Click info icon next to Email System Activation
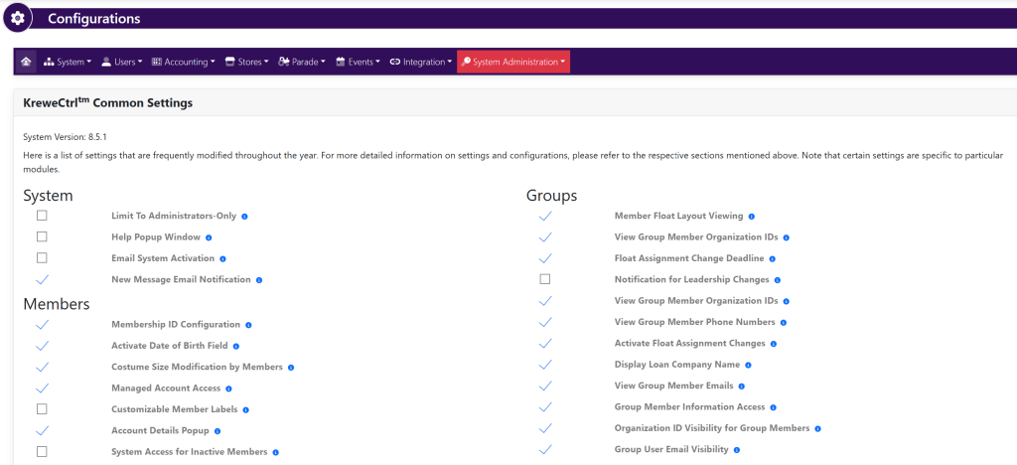The width and height of the screenshot is (1017, 465). [x=222, y=258]
